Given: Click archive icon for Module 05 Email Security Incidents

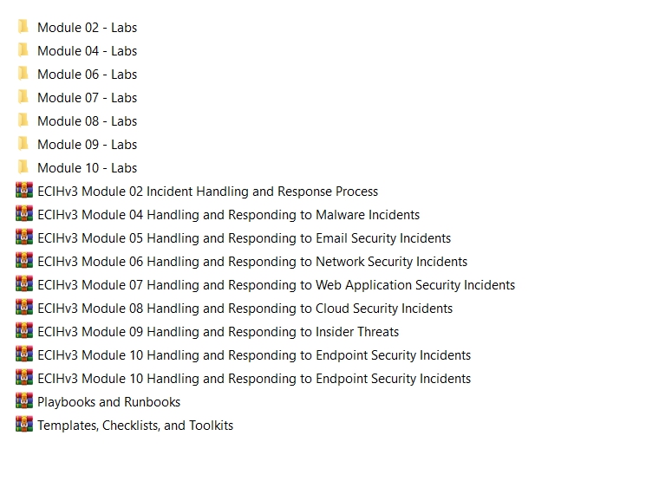Looking at the screenshot, I should 24,237.
